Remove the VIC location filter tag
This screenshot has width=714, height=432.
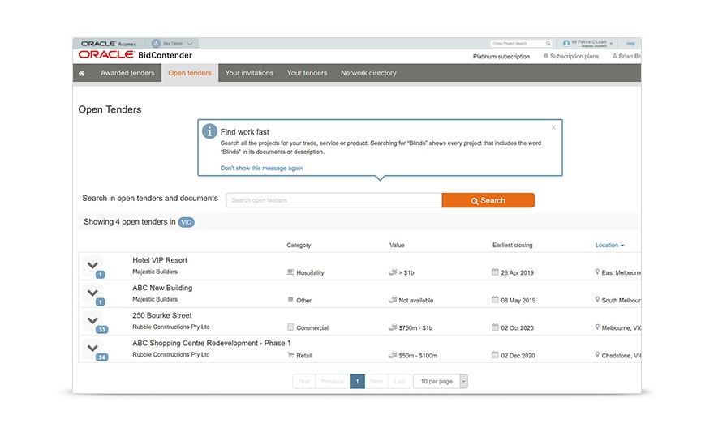[x=186, y=222]
